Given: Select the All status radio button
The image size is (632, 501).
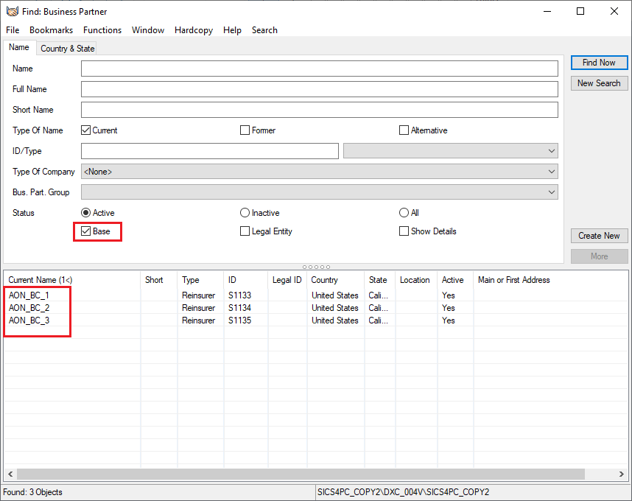Looking at the screenshot, I should (x=404, y=213).
